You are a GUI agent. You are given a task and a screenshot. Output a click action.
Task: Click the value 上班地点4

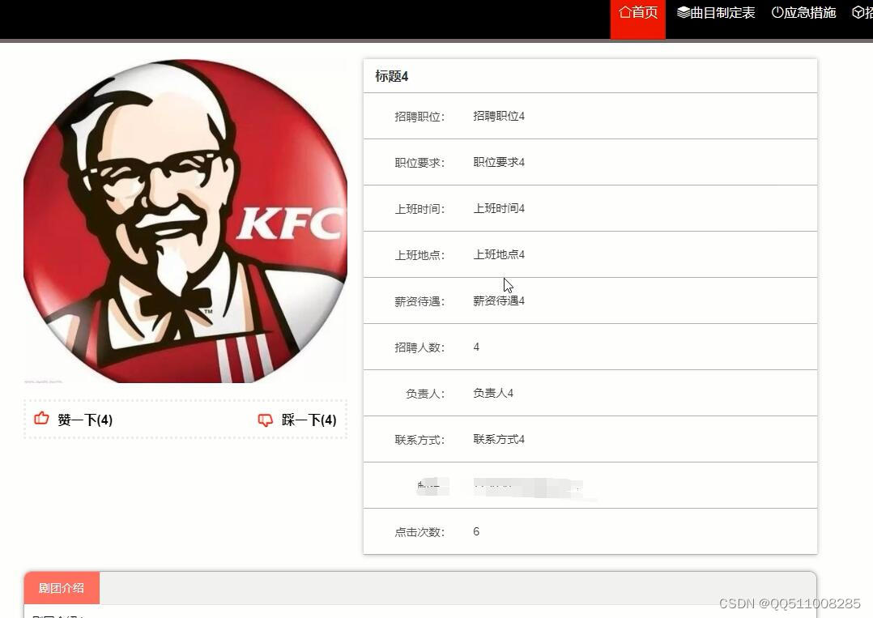[499, 254]
